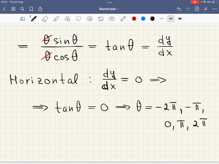The width and height of the screenshot is (219, 164).
Task: Tap the 01:21 clock display
Action: [x=4, y=2]
